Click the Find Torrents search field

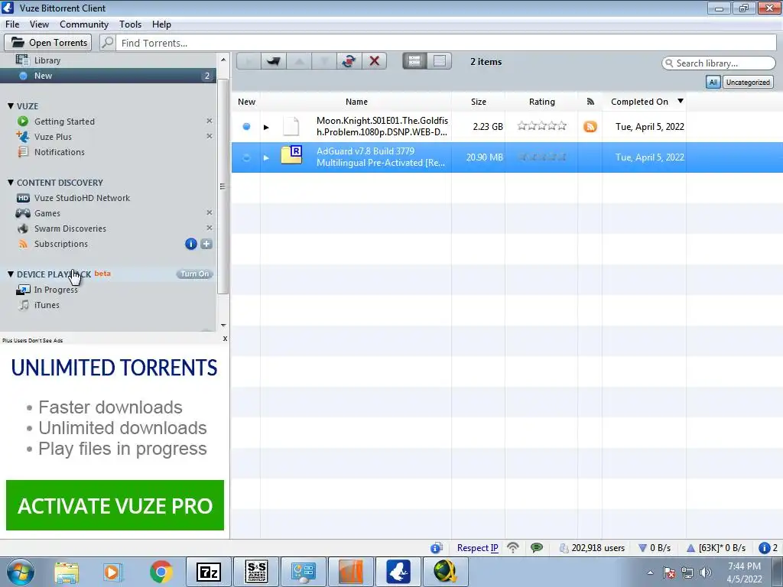[x=446, y=43]
